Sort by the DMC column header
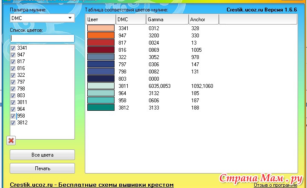The image size is (307, 188). click(131, 20)
